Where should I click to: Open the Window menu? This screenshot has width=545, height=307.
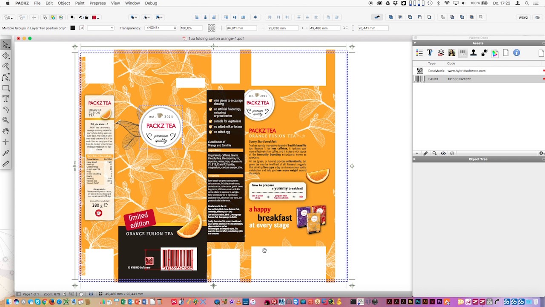[132, 3]
